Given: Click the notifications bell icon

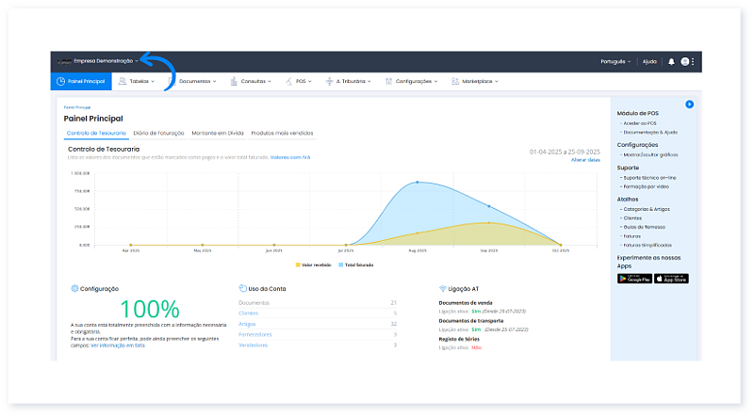Looking at the screenshot, I should 671,61.
